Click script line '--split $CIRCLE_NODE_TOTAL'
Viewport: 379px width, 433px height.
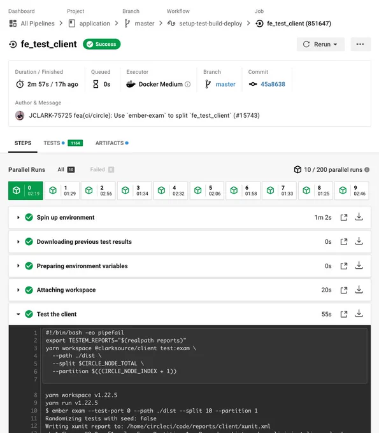pyautogui.click(x=98, y=364)
